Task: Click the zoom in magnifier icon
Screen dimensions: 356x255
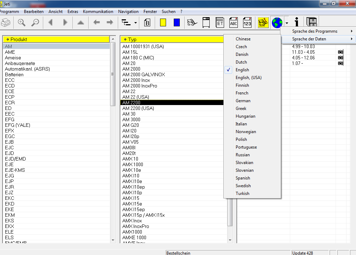Action: (22, 22)
